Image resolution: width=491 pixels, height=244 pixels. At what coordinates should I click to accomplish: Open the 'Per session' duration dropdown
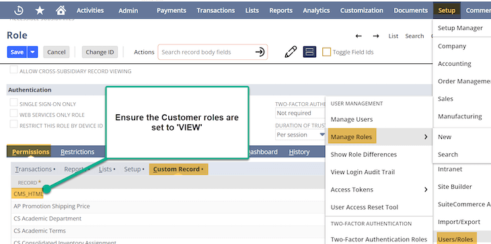tap(300, 134)
